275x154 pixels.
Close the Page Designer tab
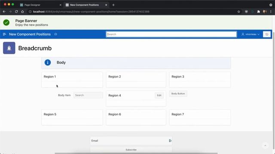[x=61, y=5]
